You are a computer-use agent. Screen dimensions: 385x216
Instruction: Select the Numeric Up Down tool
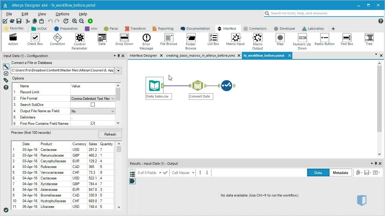[x=302, y=38]
